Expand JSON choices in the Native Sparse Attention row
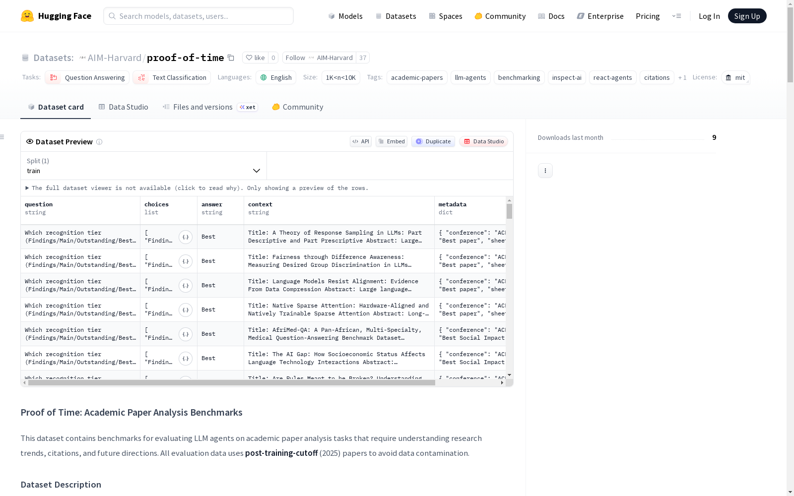Image resolution: width=794 pixels, height=496 pixels. pyautogui.click(x=186, y=310)
